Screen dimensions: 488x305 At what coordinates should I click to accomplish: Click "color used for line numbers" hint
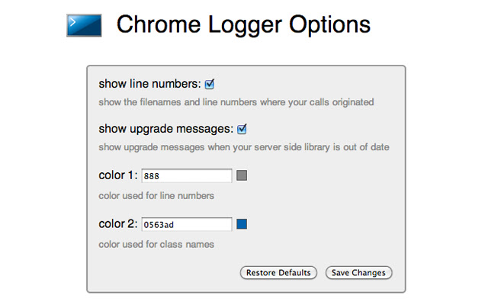coord(156,195)
